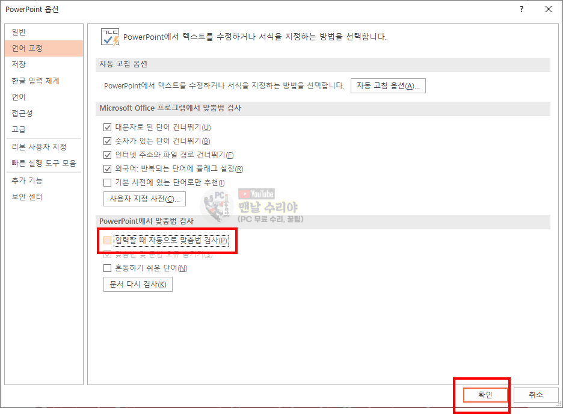Go to 한글 입력 체계 category
This screenshot has width=563, height=414.
pos(44,81)
